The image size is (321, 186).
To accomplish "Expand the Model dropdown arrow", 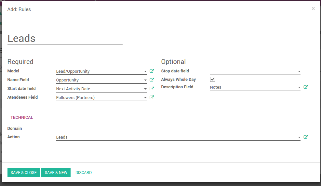I will [x=145, y=71].
